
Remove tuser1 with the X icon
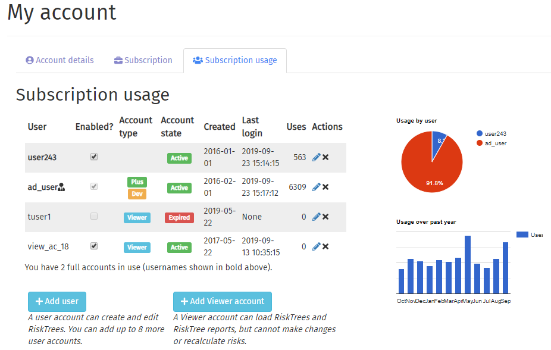pos(325,217)
